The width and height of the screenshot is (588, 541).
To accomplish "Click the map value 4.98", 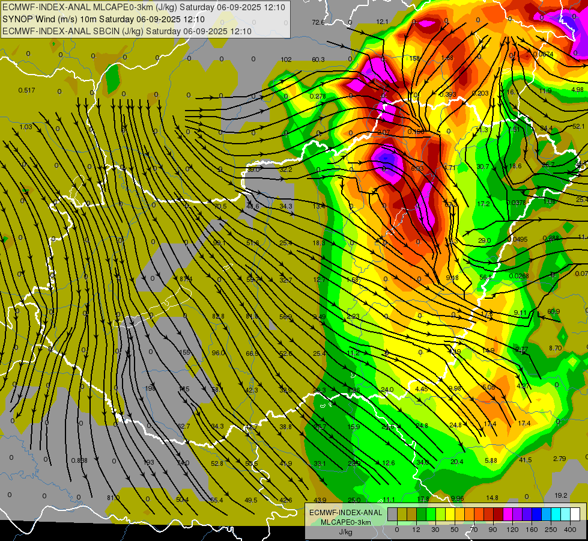I will (x=578, y=90).
